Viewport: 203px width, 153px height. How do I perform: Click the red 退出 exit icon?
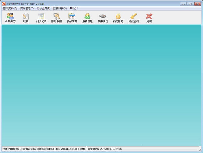click(x=149, y=18)
